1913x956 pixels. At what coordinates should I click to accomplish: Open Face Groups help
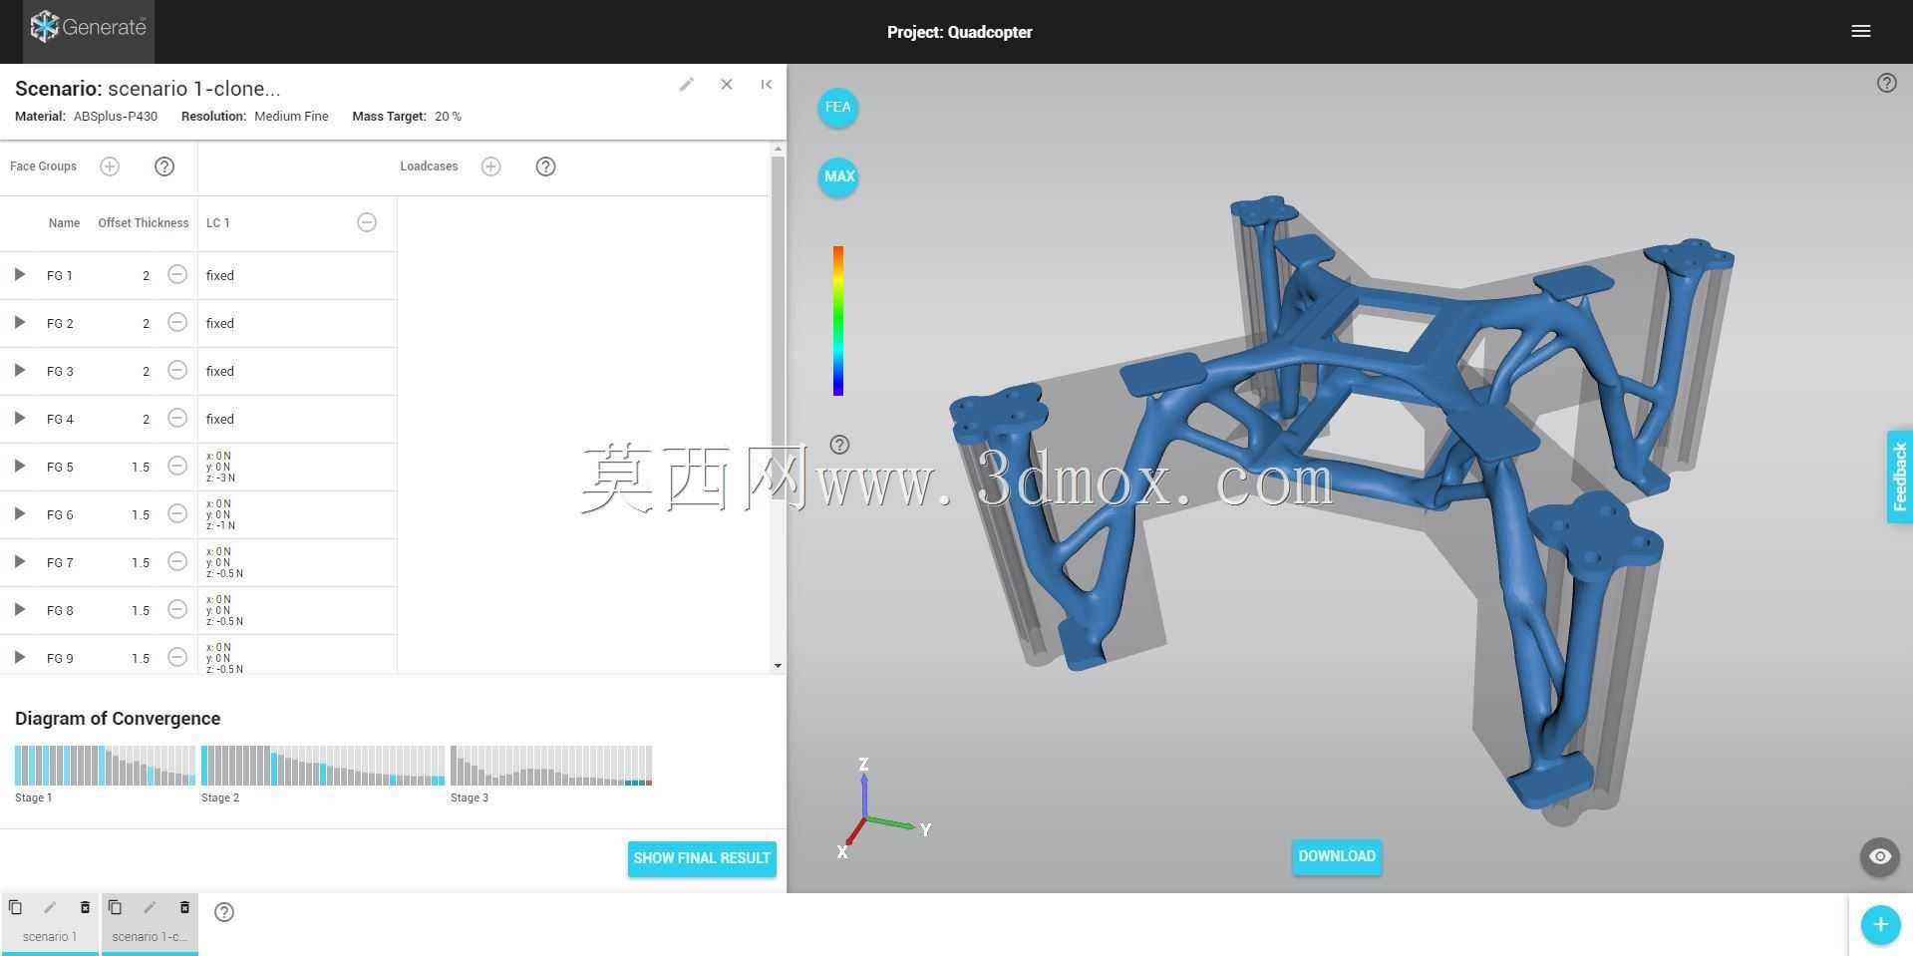click(x=164, y=166)
